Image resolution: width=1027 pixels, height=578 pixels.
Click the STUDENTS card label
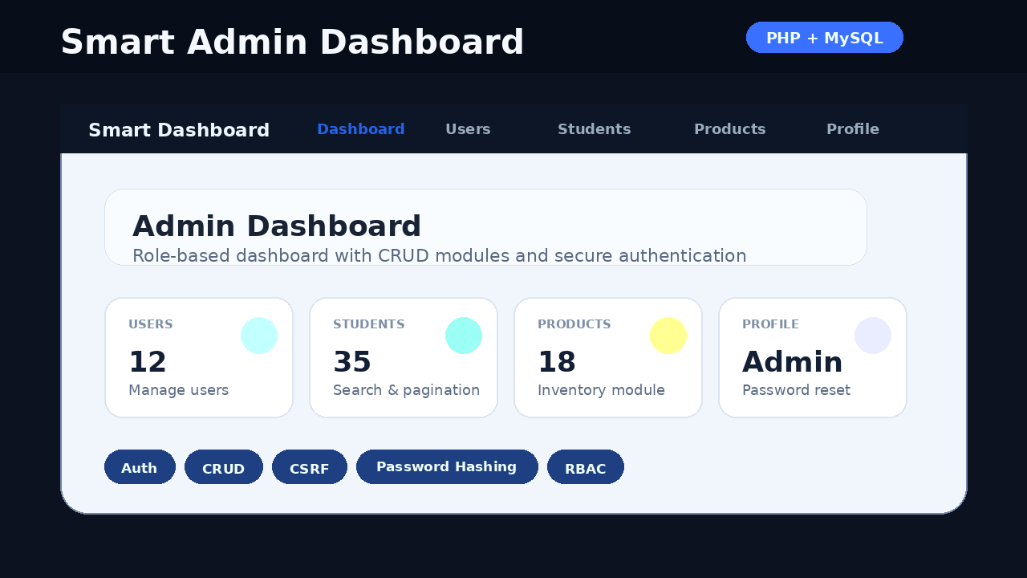369,324
